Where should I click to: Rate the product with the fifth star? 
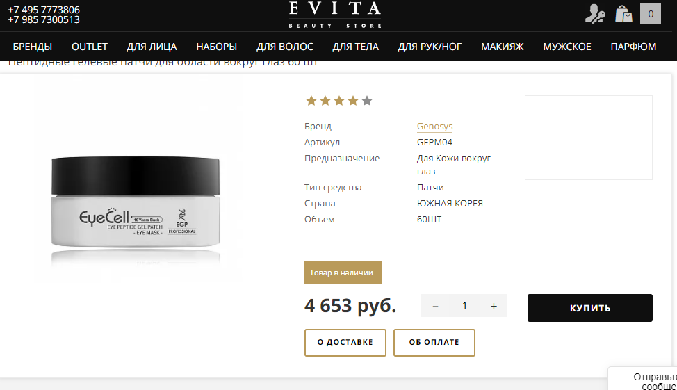(x=367, y=101)
